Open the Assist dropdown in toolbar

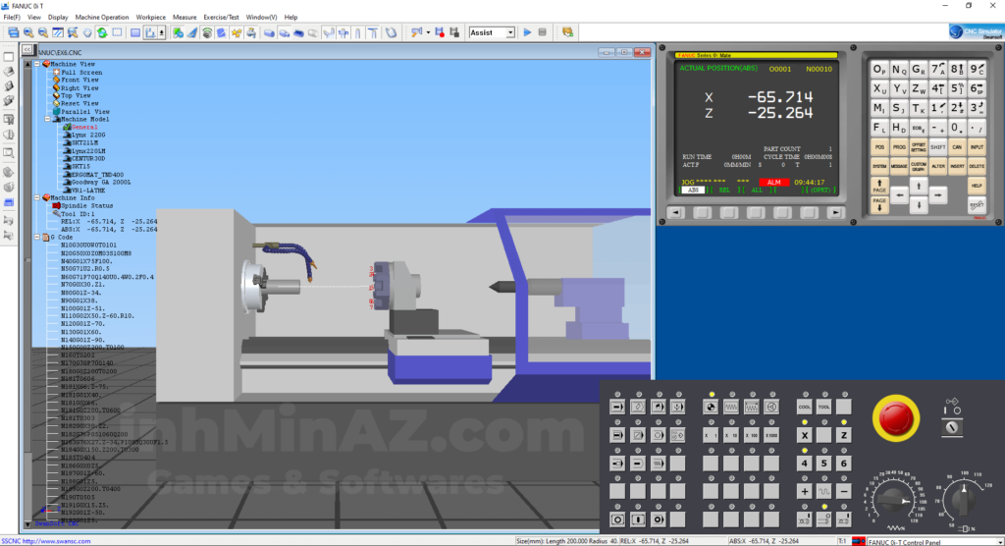(510, 32)
